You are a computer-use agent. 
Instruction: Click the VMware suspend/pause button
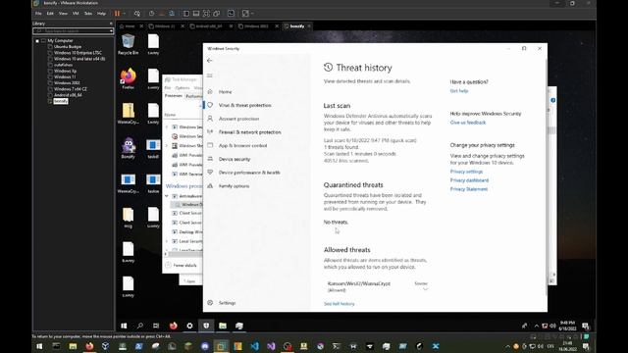tap(118, 14)
